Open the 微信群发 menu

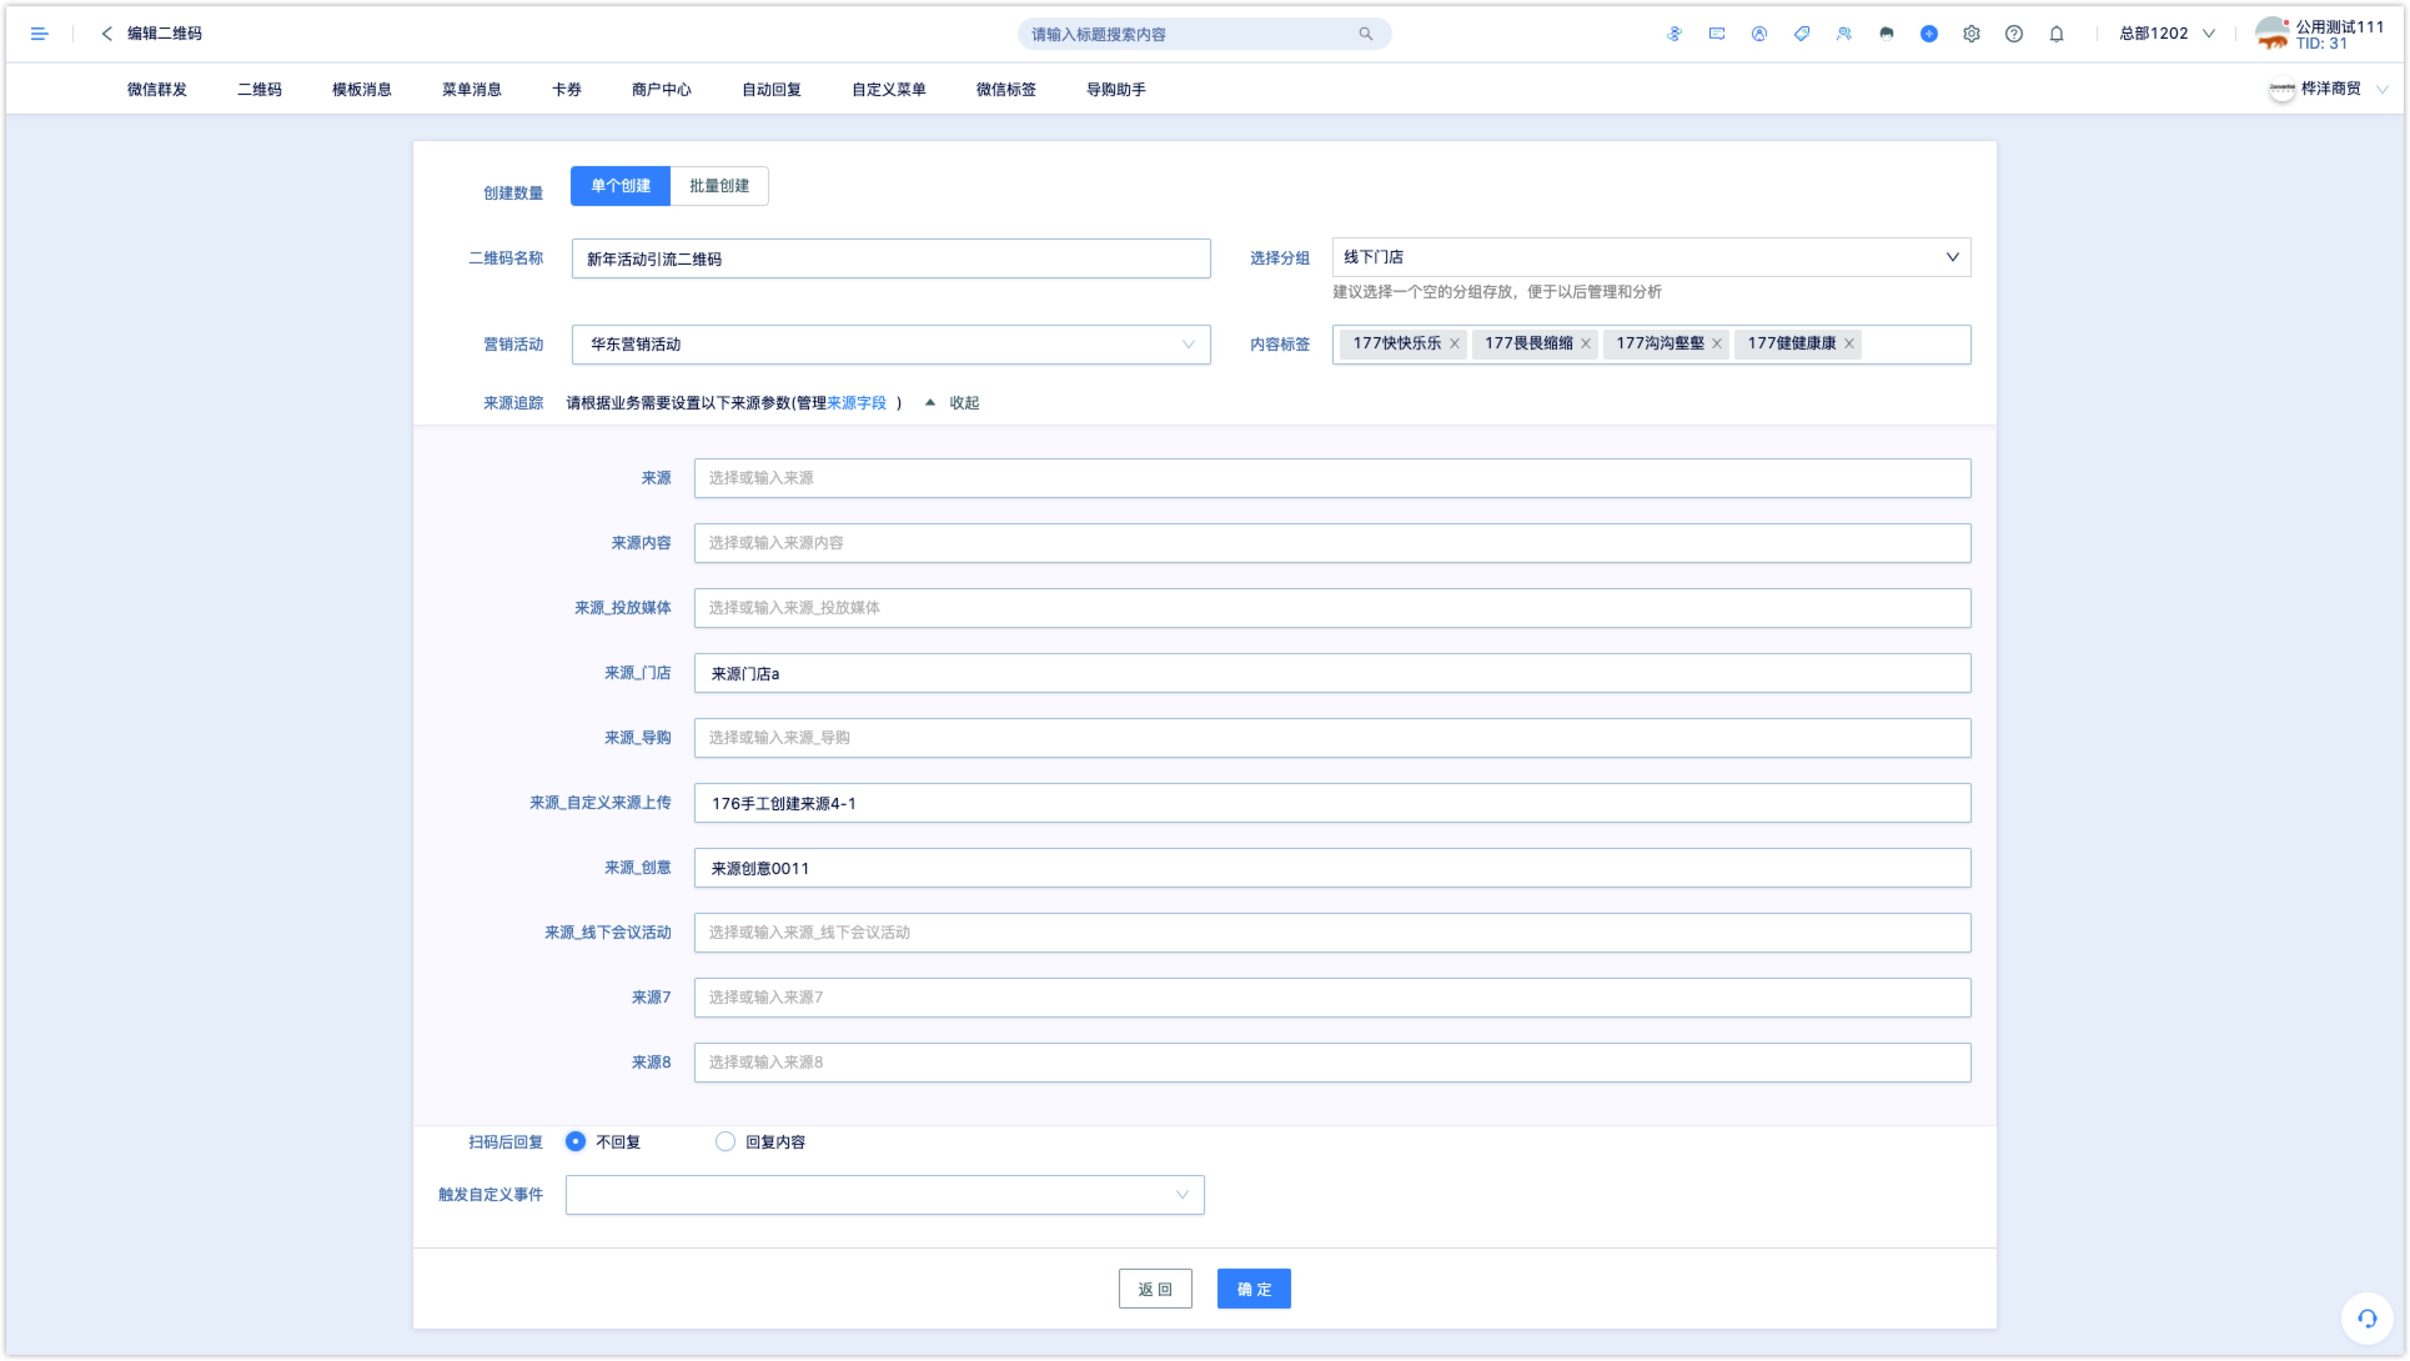[x=156, y=89]
